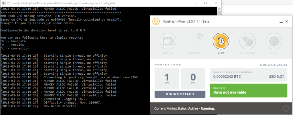Click the 'New block detected.' console line

[39, 106]
